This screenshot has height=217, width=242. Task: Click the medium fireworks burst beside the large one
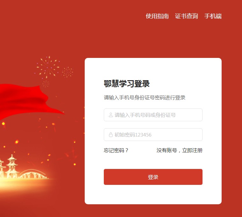pos(68,72)
